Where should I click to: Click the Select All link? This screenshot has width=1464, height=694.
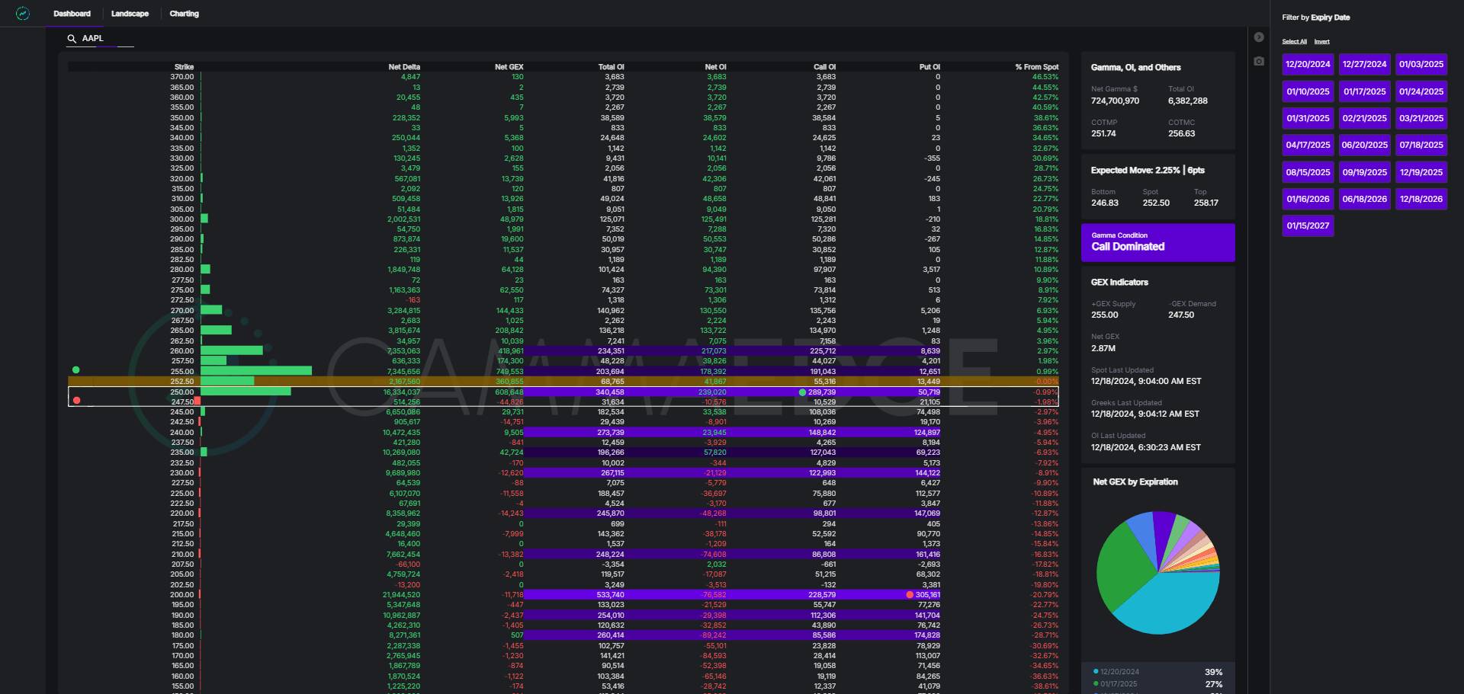pos(1294,42)
